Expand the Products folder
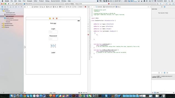The width and height of the screenshot is (175, 98). (2, 27)
